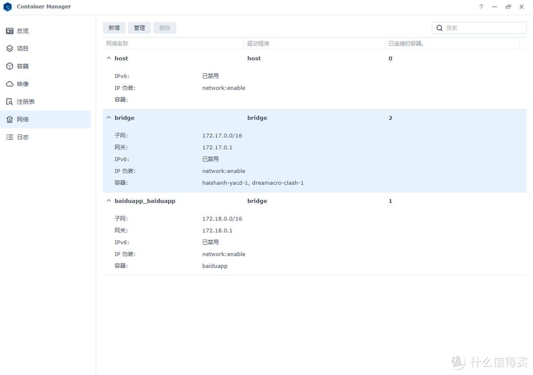This screenshot has height=375, width=533.
Task: Click the magnifier icon in the search box
Action: coord(439,28)
